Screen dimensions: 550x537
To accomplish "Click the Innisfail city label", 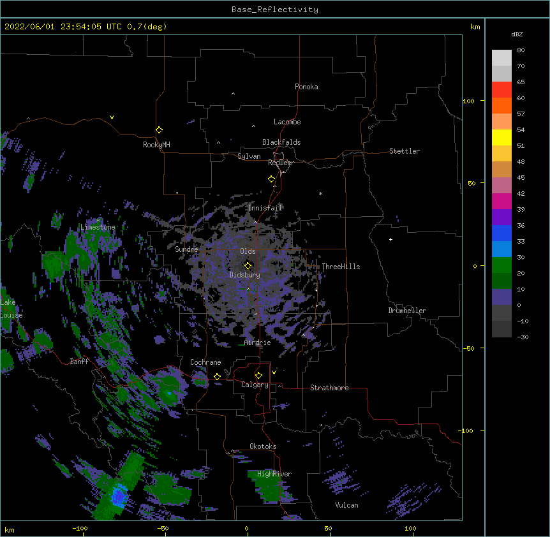I will click(265, 208).
